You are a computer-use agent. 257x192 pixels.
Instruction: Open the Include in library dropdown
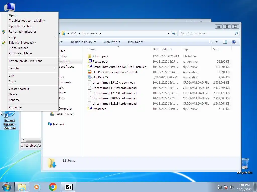[83, 42]
